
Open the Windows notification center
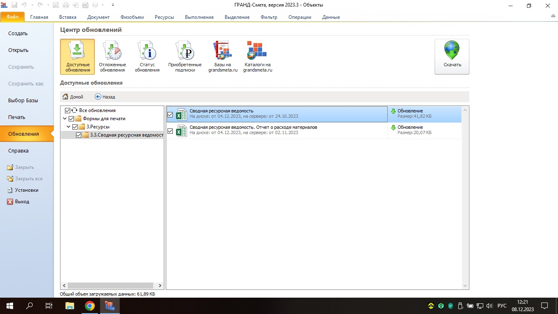[x=544, y=306]
